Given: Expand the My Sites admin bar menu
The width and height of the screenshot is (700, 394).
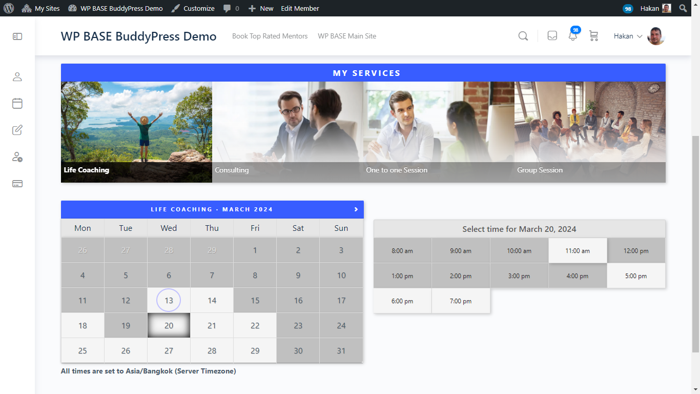Looking at the screenshot, I should coord(40,8).
